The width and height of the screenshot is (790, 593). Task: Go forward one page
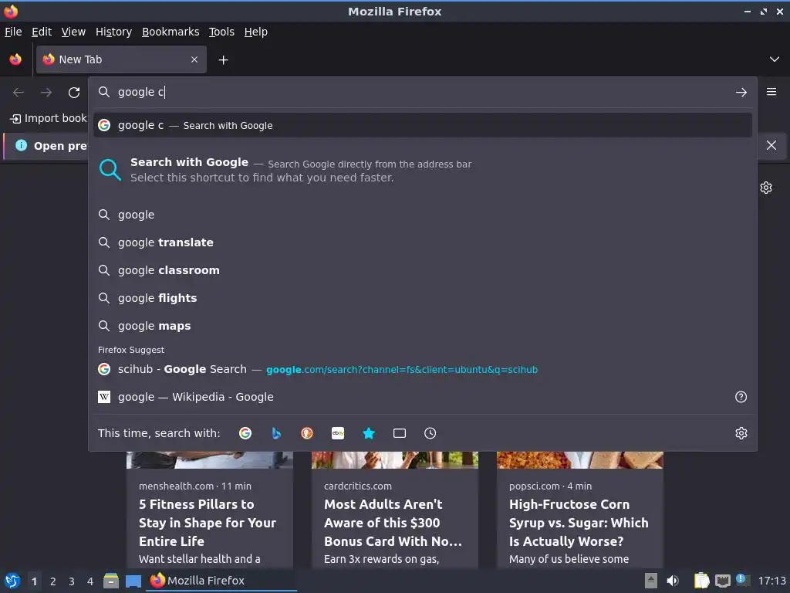[46, 93]
